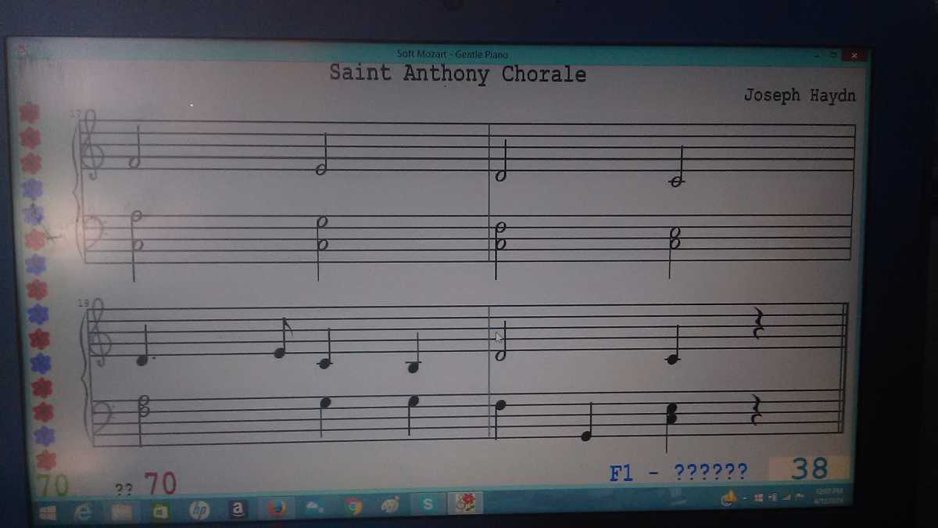Launch Internet Explorer from the taskbar

click(83, 512)
